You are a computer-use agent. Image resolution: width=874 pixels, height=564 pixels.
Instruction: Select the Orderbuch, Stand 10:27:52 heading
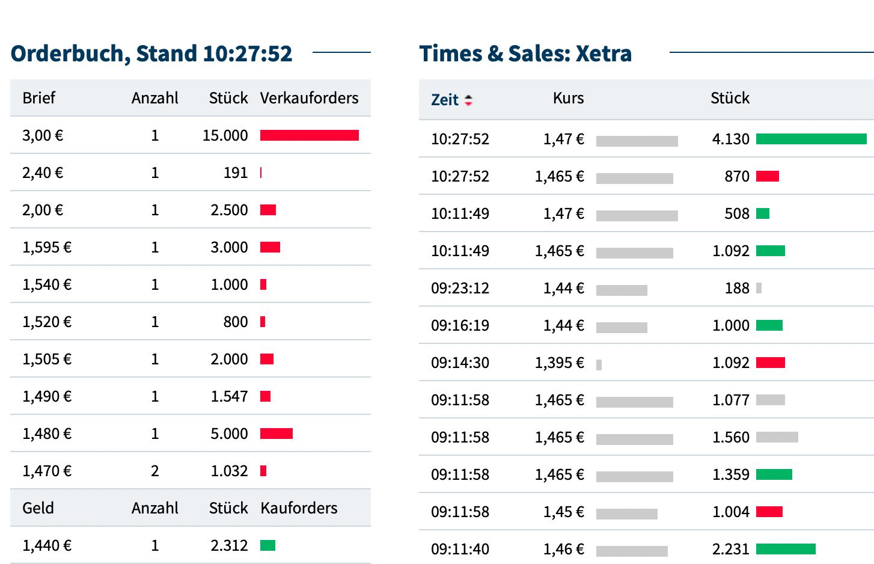(x=151, y=54)
